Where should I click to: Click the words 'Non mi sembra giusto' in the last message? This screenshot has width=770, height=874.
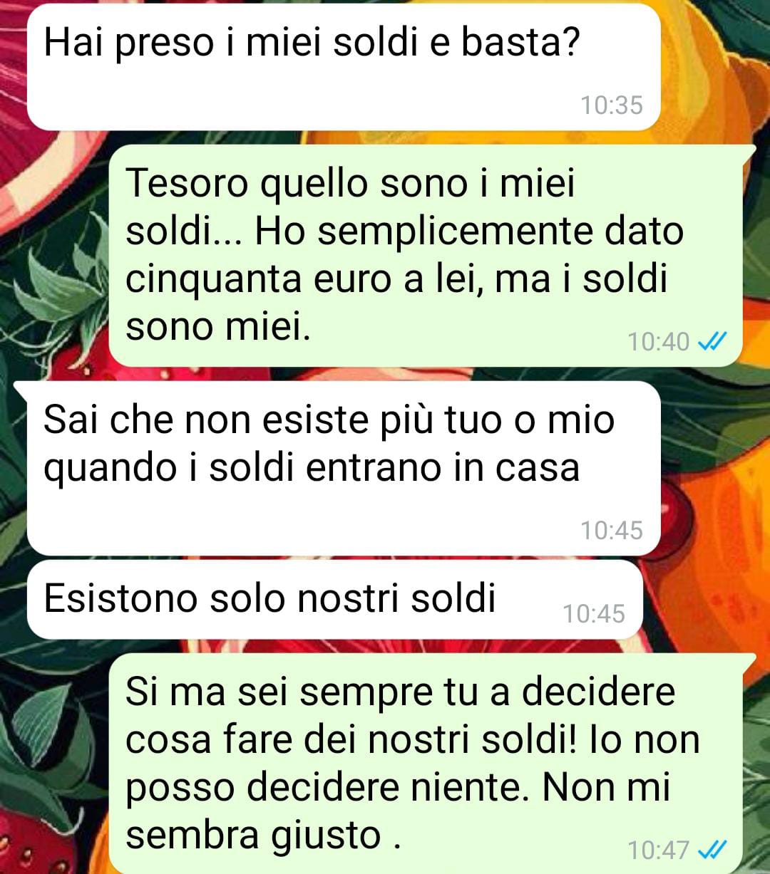click(x=399, y=811)
